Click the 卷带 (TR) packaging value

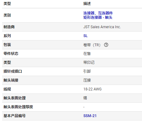tap(92, 45)
